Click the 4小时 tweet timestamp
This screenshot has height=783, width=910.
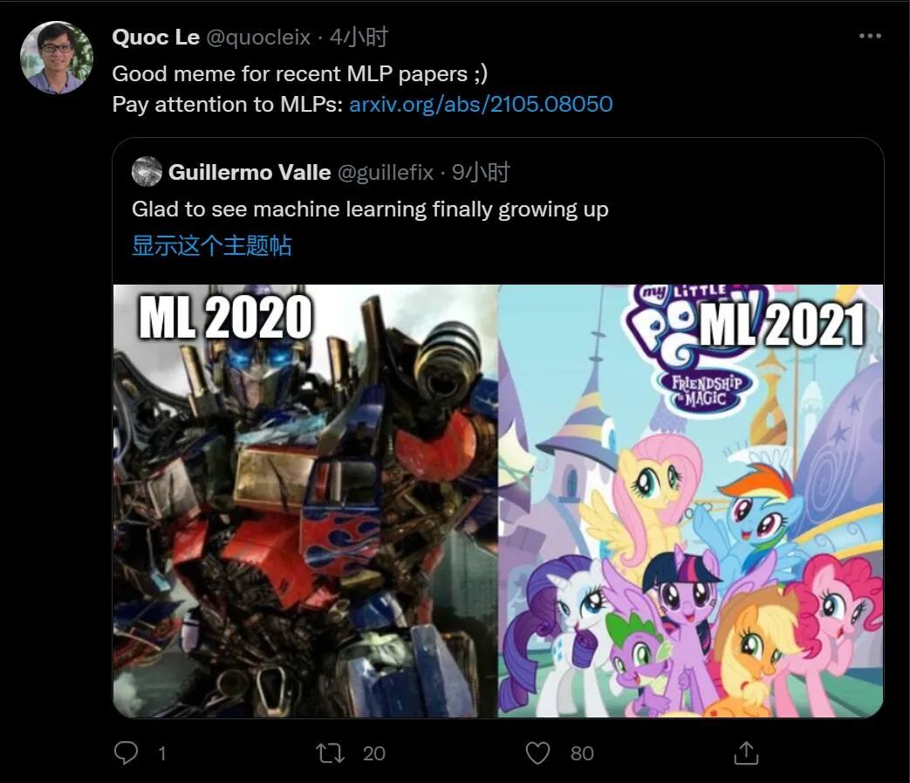point(359,38)
